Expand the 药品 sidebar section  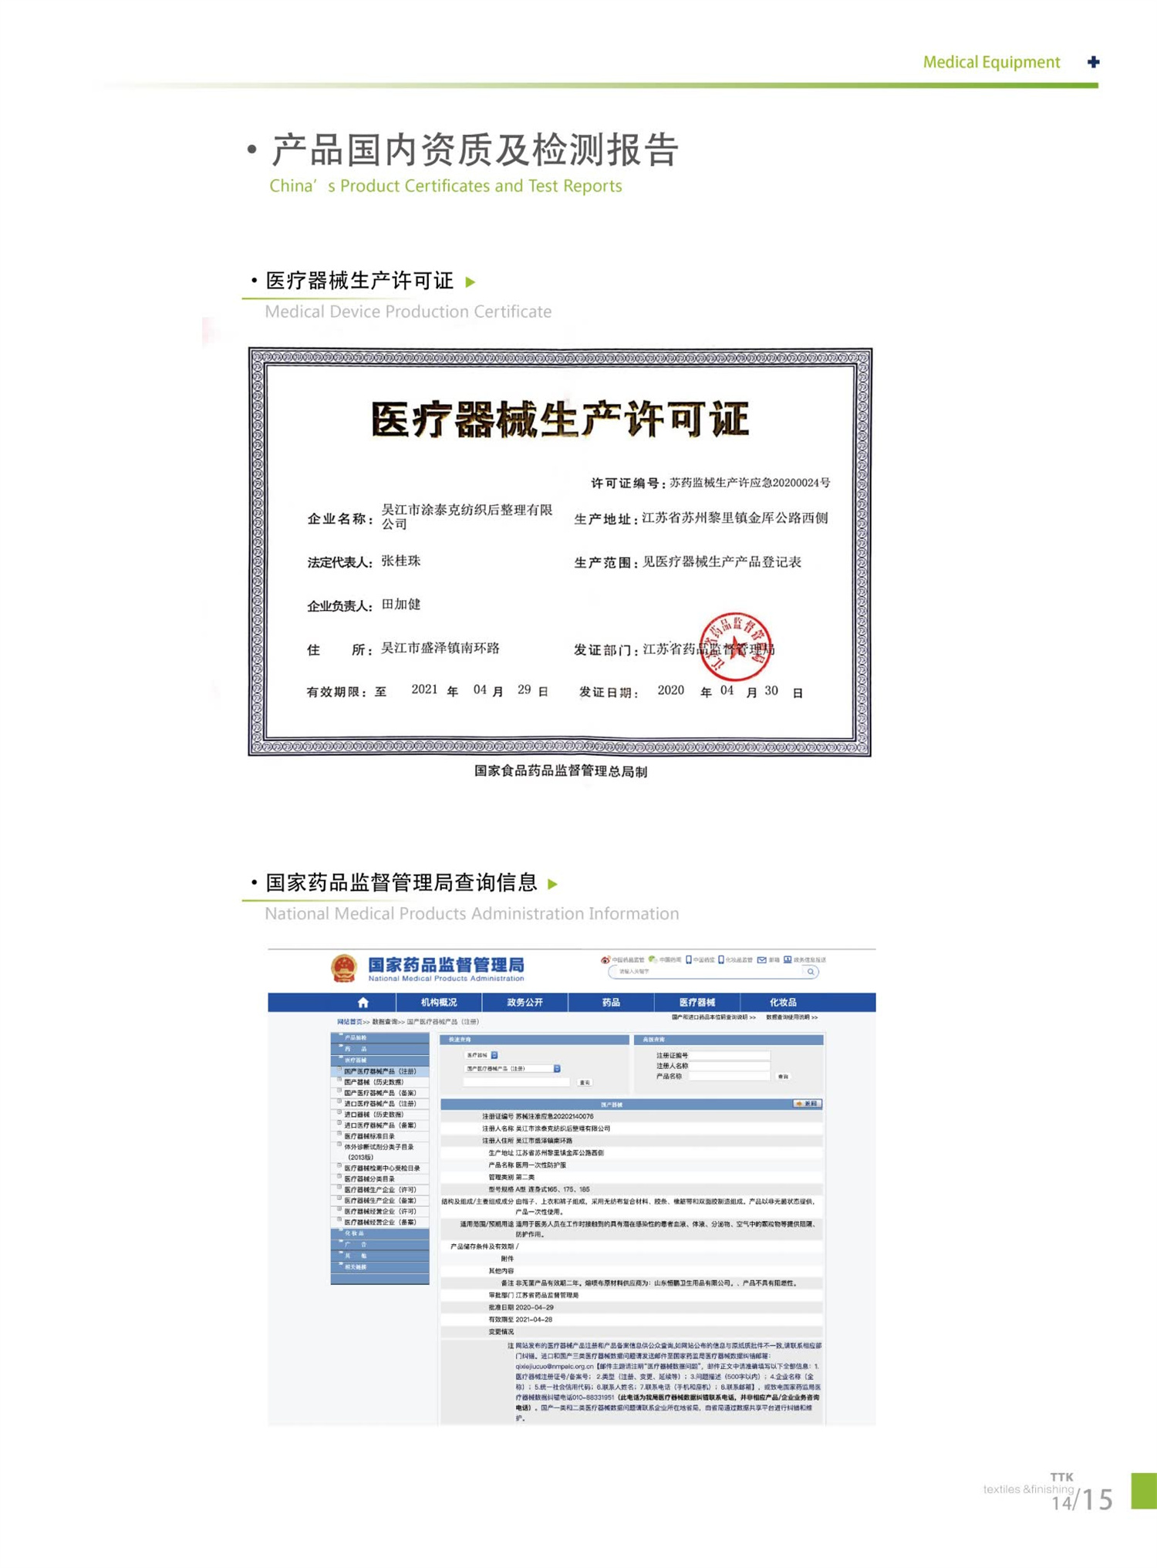pyautogui.click(x=379, y=1049)
